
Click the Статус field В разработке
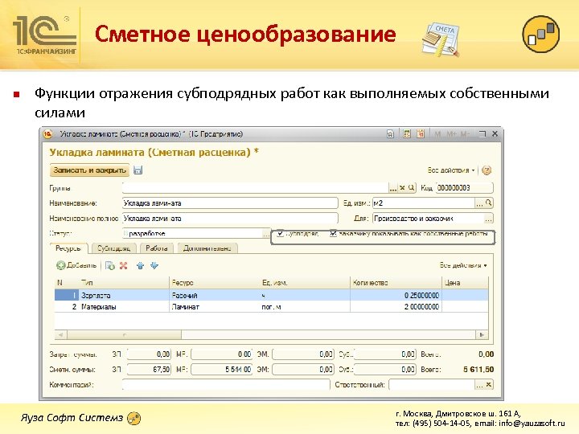(x=192, y=234)
